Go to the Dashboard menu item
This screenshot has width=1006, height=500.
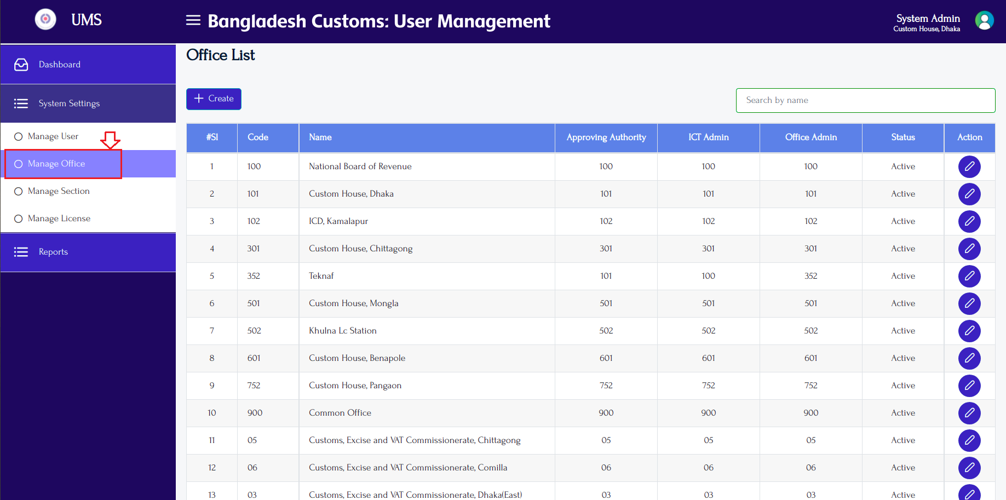coord(88,65)
